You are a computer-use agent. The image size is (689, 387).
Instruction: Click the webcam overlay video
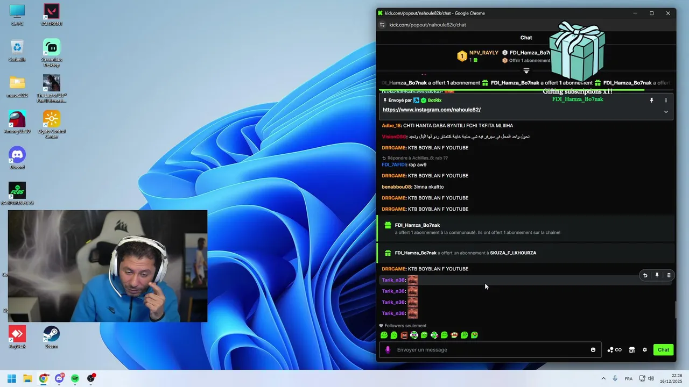pos(108,266)
